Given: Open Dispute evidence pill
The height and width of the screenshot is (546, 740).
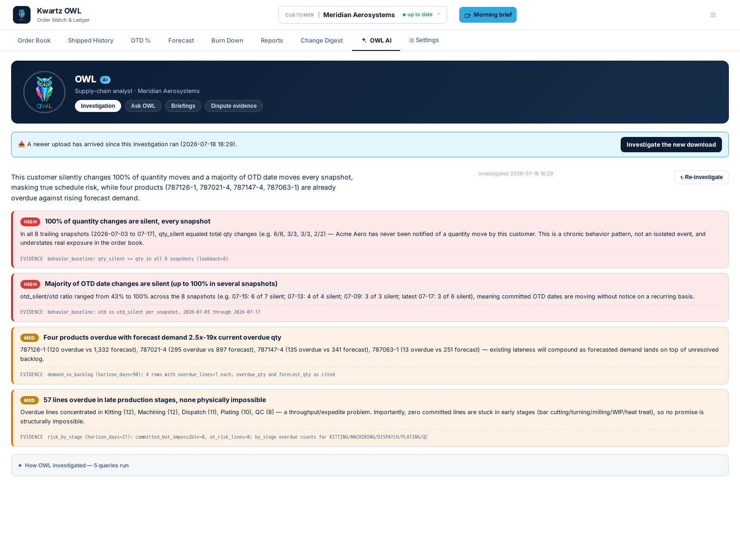Looking at the screenshot, I should (x=234, y=106).
